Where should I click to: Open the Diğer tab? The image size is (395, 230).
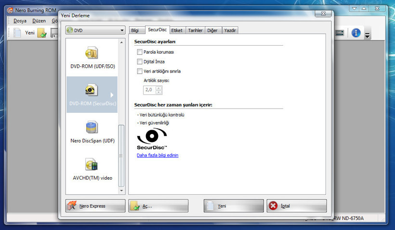212,30
